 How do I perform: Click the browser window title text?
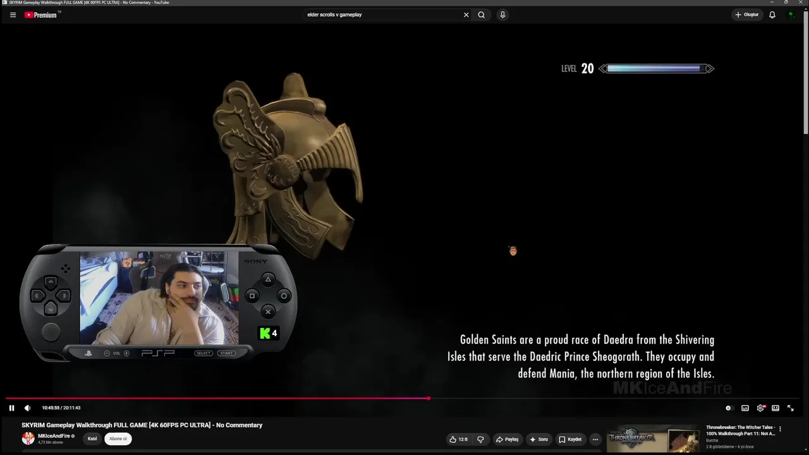[x=89, y=3]
